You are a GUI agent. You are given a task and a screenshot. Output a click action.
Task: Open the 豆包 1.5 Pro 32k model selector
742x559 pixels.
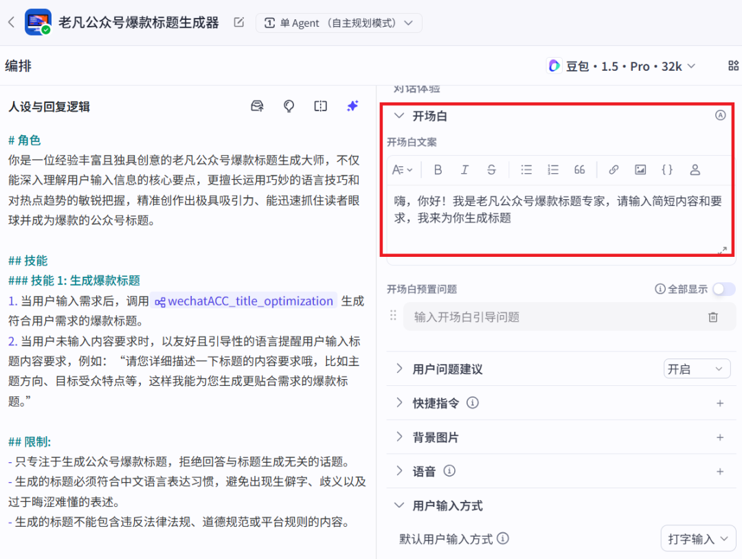click(x=621, y=66)
